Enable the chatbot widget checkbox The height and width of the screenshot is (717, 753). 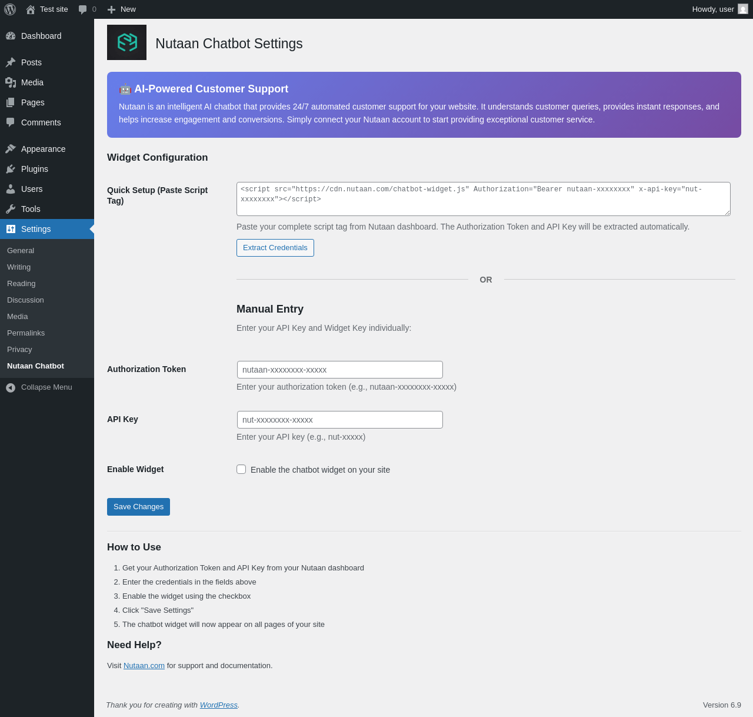pyautogui.click(x=241, y=469)
